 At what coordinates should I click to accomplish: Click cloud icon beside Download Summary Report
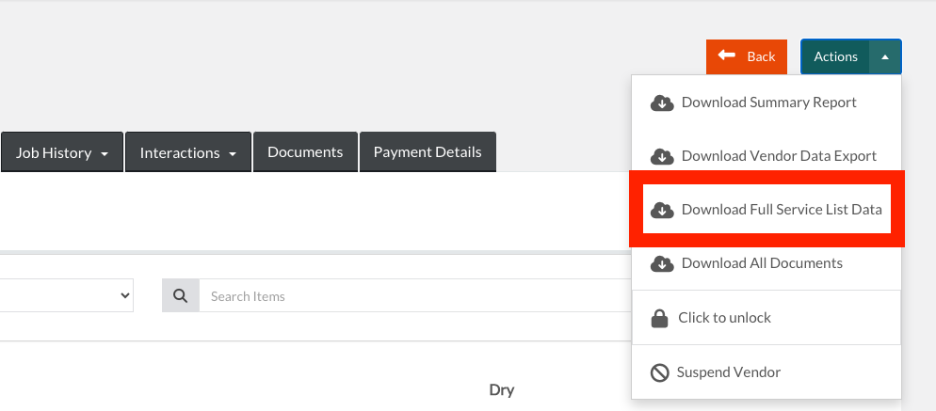(x=662, y=103)
